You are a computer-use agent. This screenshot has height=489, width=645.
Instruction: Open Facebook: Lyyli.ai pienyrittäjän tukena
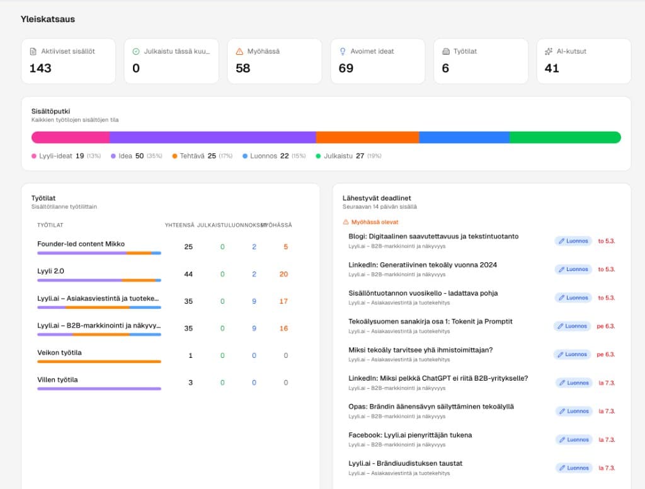(x=482, y=440)
